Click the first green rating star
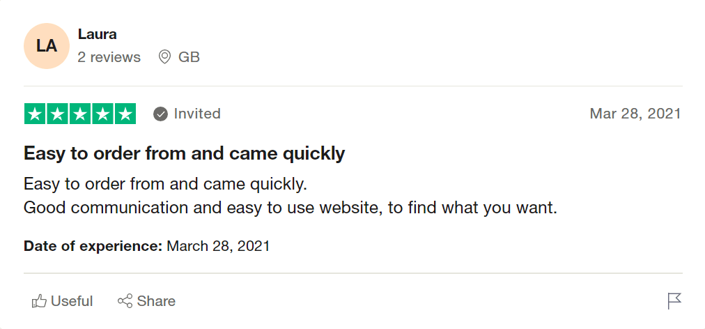 pos(36,114)
